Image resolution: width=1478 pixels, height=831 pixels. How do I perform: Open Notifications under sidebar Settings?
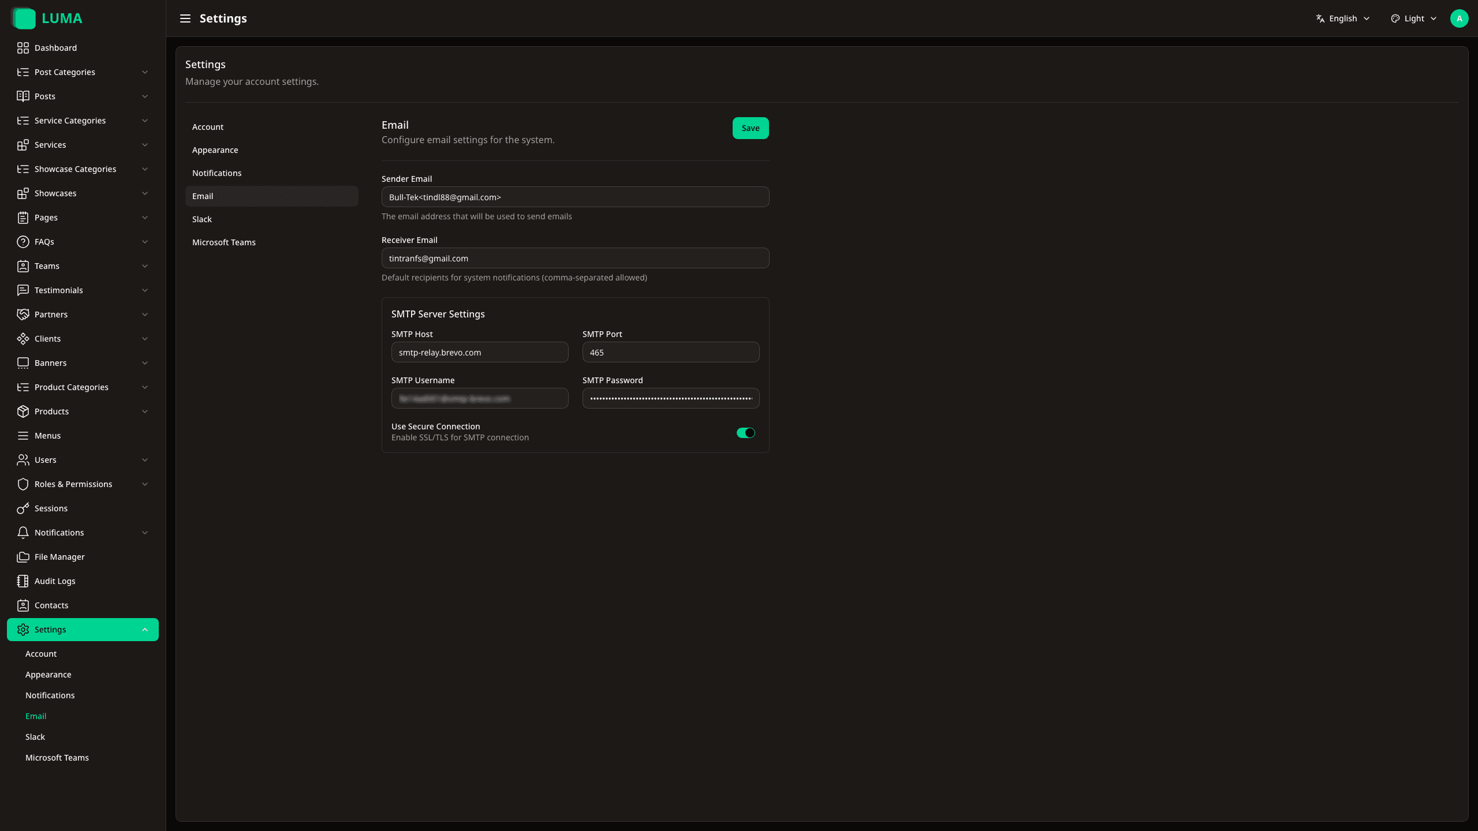[x=50, y=695]
